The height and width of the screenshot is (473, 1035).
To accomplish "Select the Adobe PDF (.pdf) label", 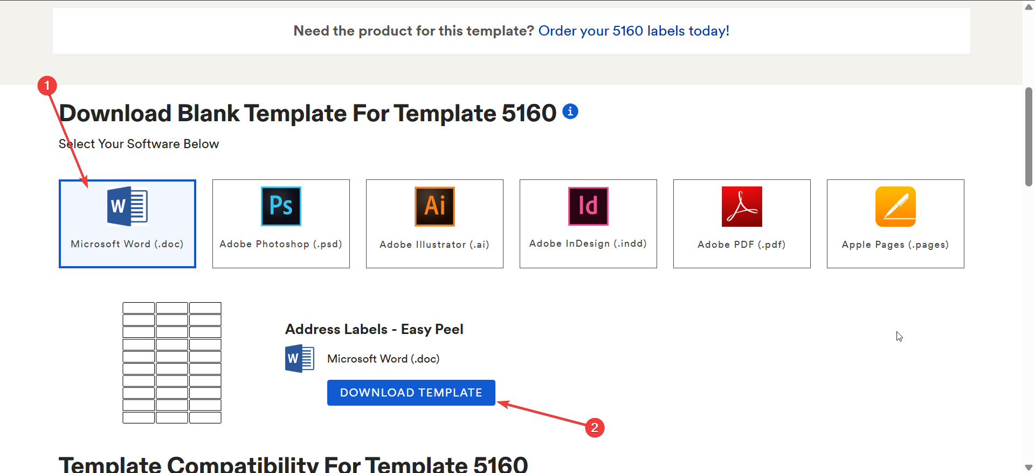I will tap(742, 245).
